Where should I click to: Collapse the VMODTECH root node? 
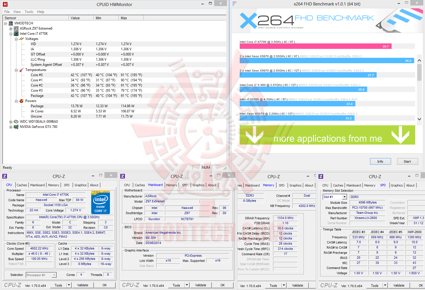point(5,24)
